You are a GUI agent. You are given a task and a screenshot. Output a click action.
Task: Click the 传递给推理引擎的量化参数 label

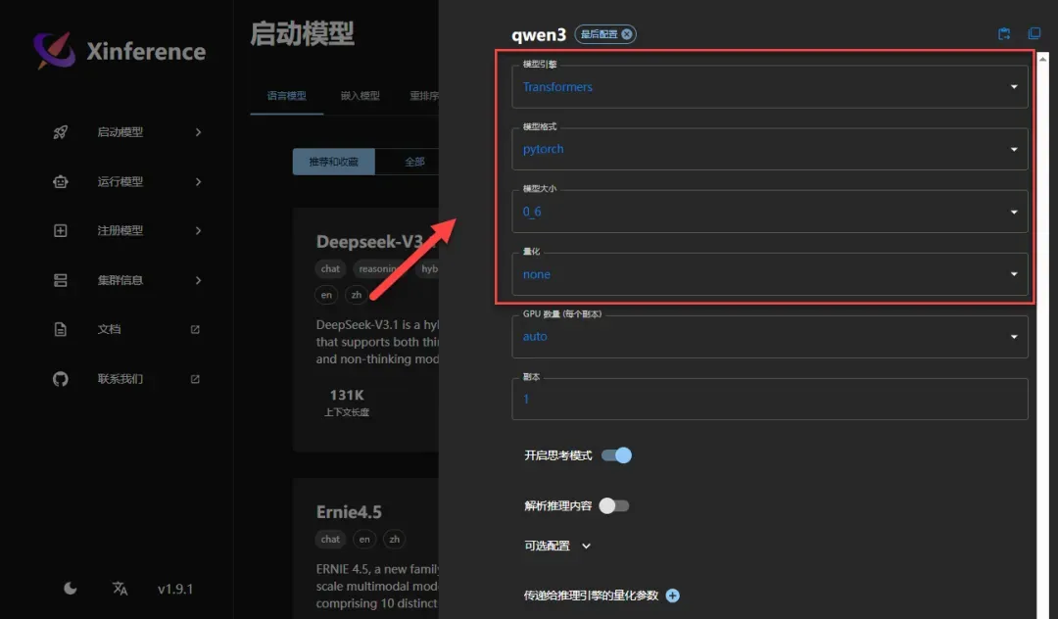click(591, 595)
